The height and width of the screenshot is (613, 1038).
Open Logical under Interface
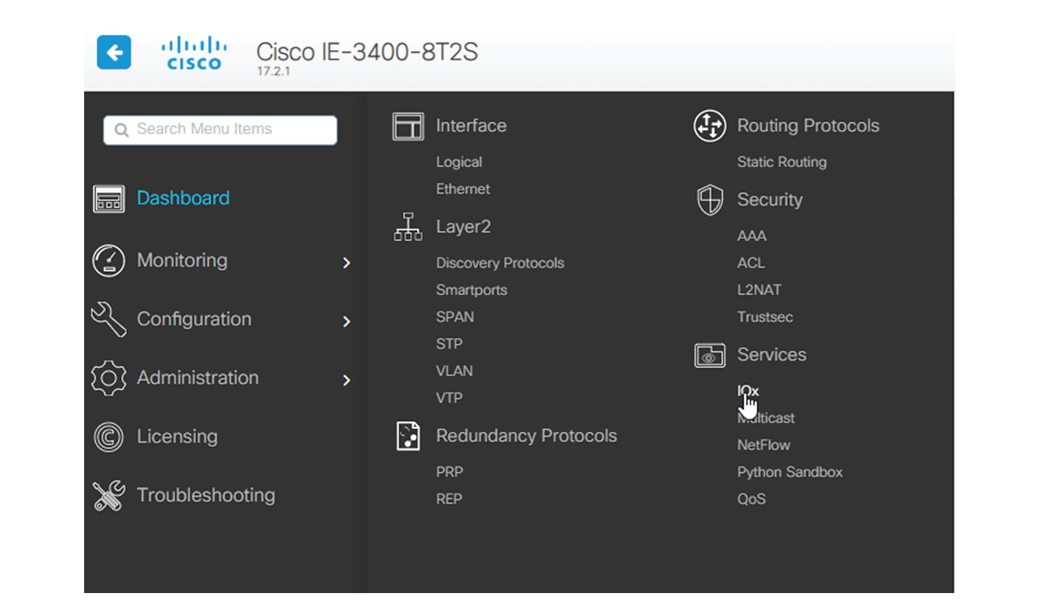(x=459, y=162)
